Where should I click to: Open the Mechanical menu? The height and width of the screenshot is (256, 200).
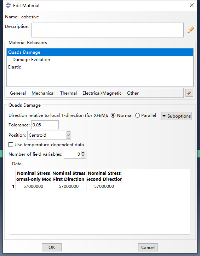tap(43, 93)
